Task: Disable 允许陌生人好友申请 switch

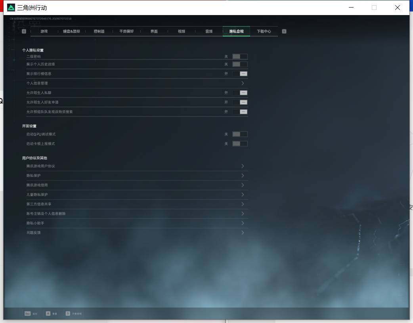Action: (x=240, y=102)
